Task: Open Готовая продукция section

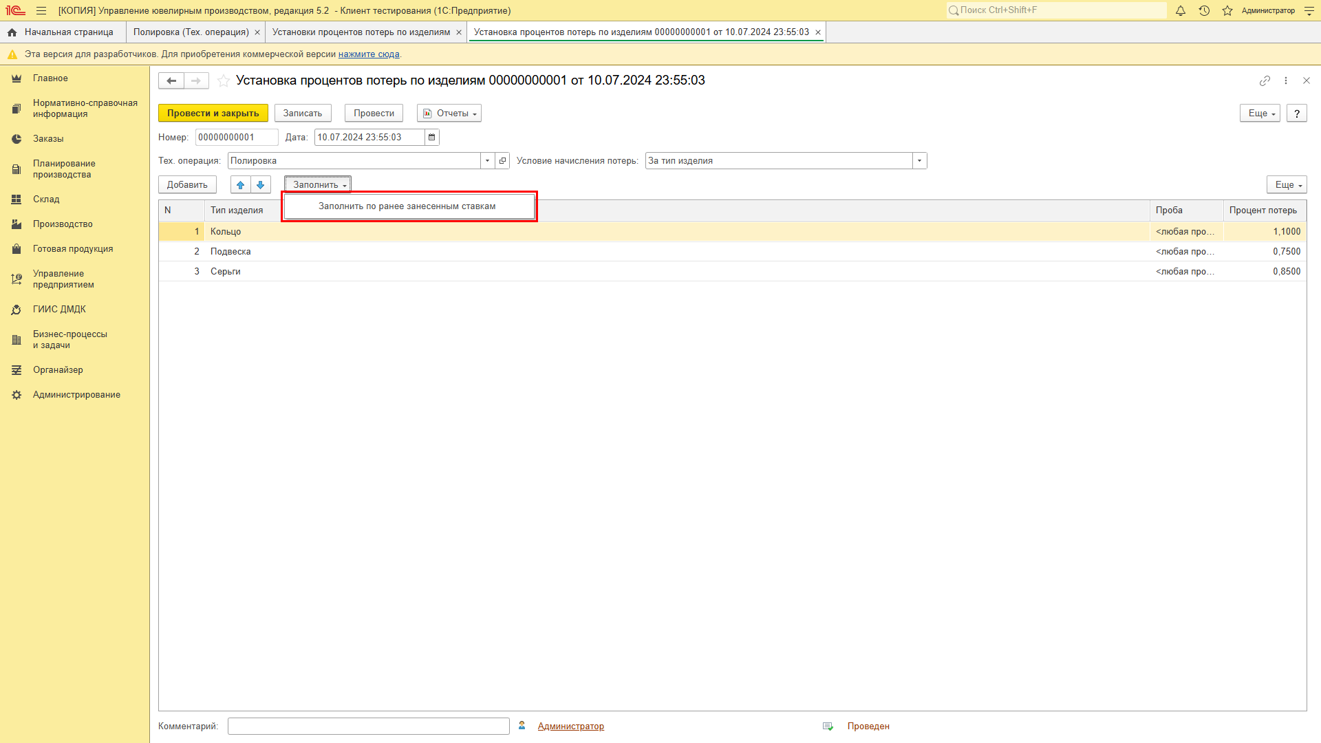Action: (73, 249)
